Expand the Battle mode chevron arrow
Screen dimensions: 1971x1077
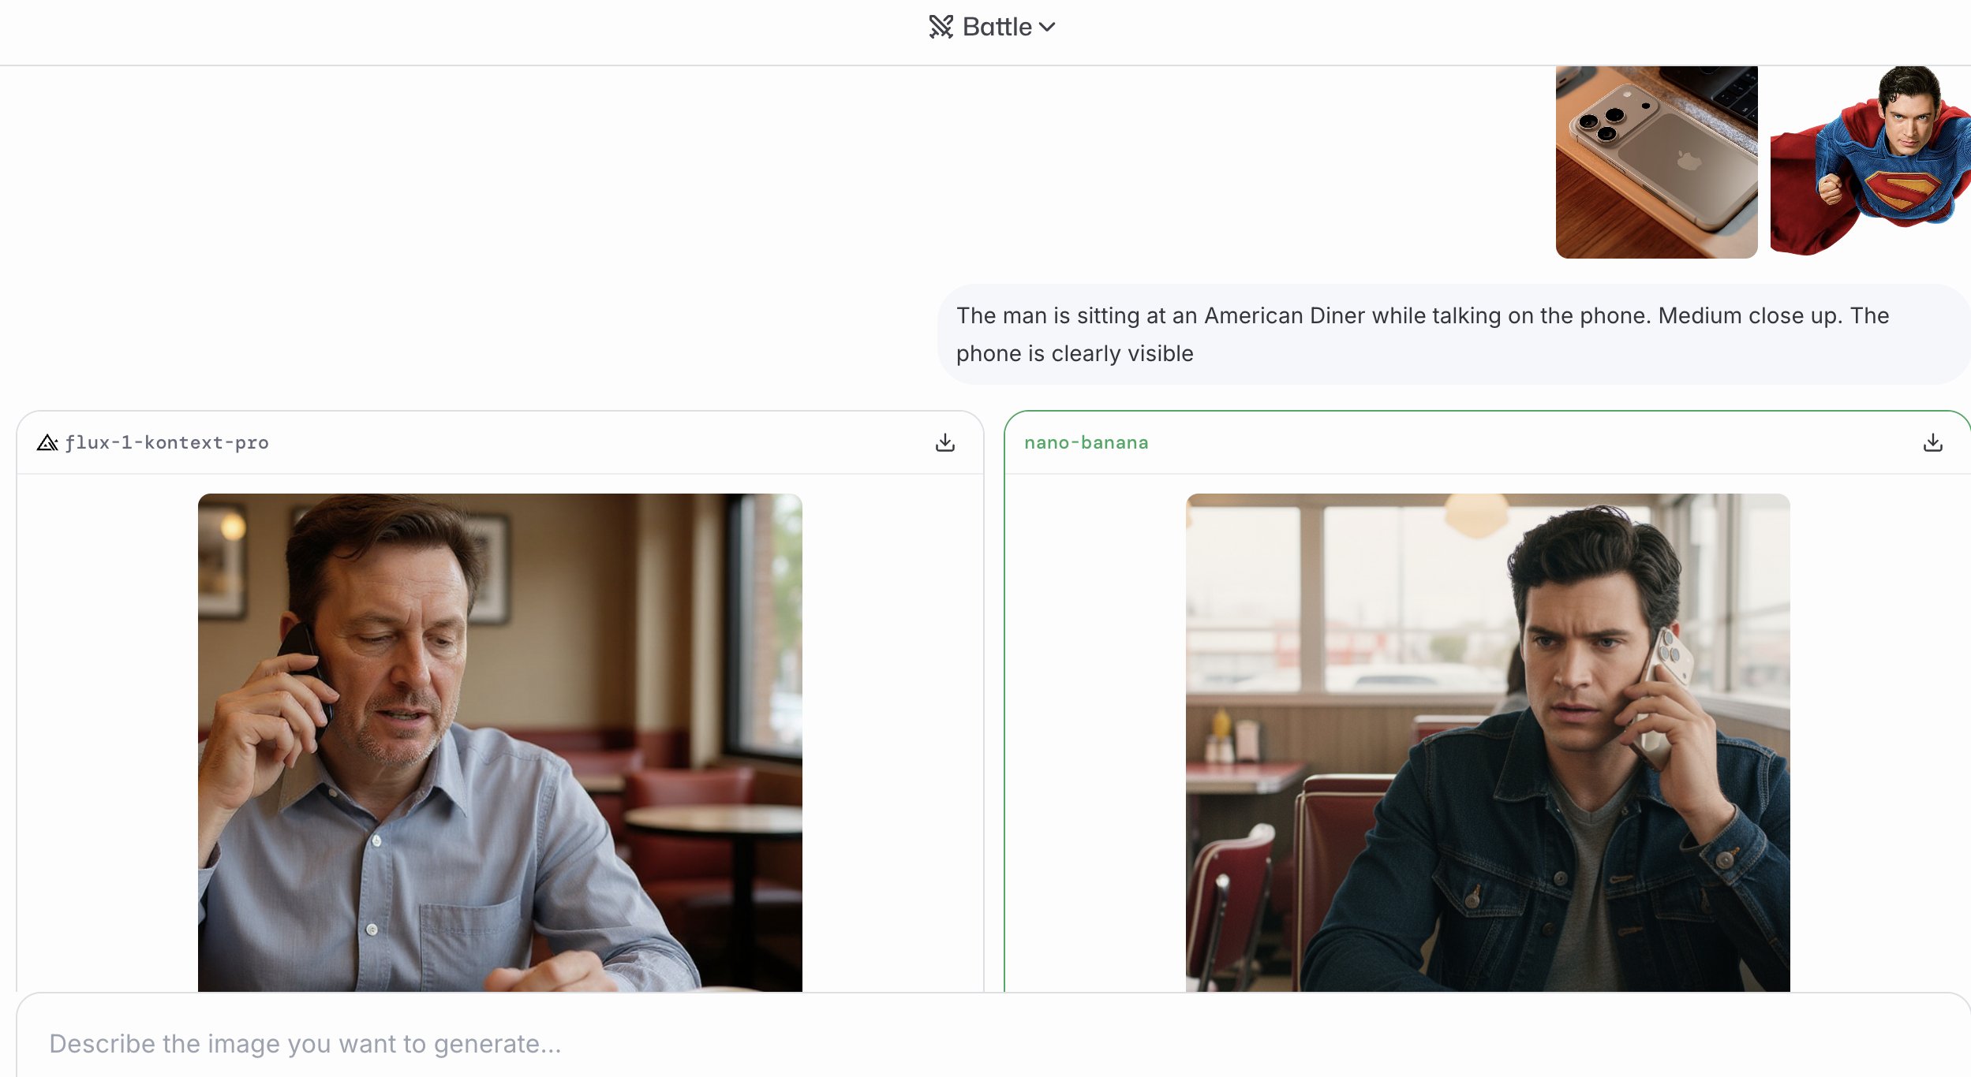1047,27
